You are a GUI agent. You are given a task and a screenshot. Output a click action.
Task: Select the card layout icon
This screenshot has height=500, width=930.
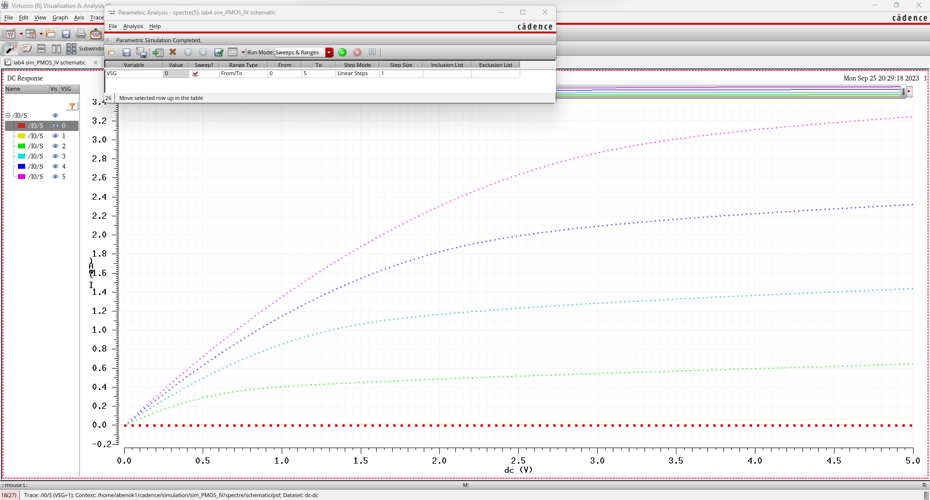click(26, 48)
